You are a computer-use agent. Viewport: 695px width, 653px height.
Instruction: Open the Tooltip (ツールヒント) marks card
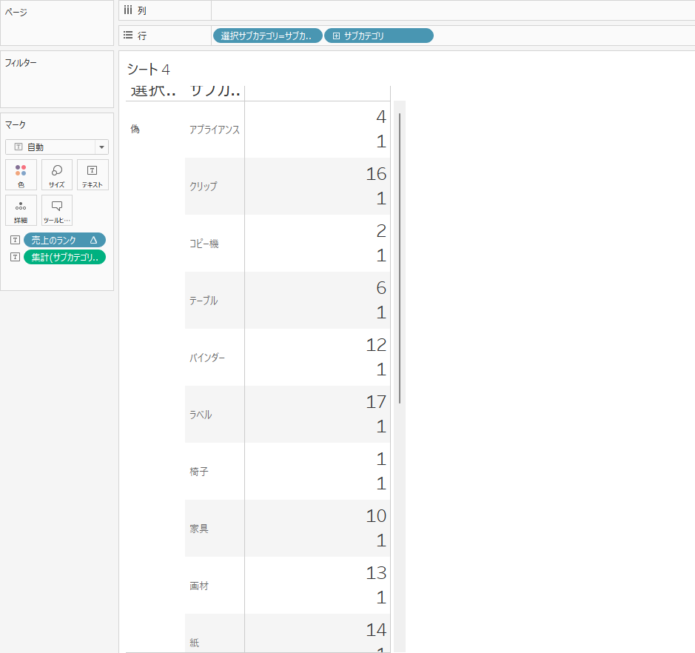pos(57,210)
